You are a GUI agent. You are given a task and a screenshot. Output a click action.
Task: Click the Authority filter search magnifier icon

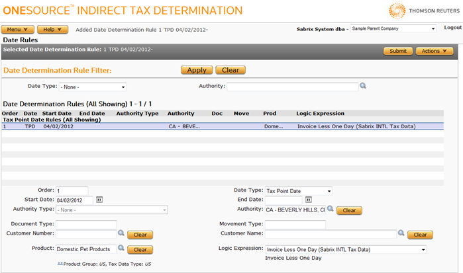coord(362,86)
